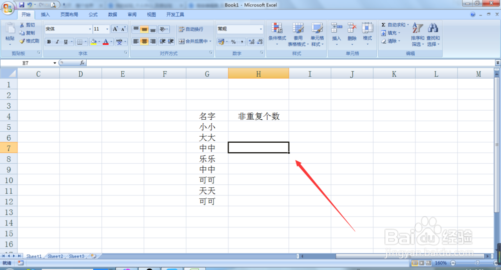Click the zoom slider at 160%
This screenshot has width=501, height=270.
click(x=477, y=263)
